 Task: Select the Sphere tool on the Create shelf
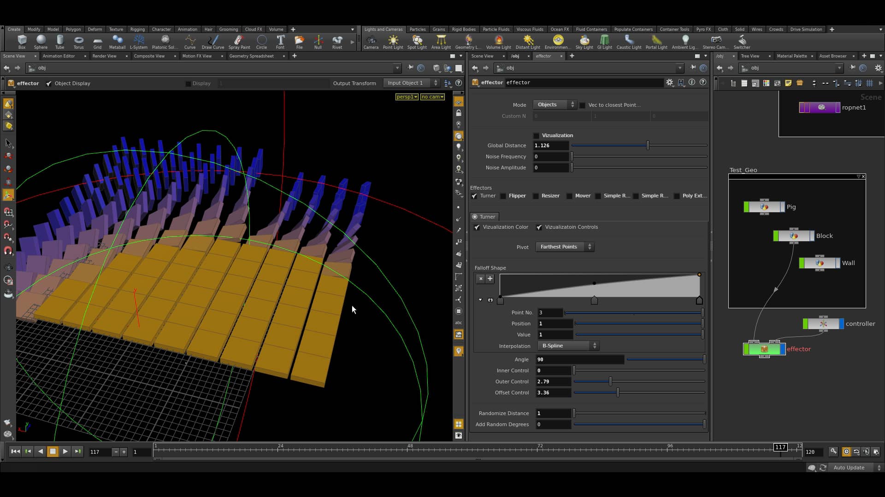(41, 41)
